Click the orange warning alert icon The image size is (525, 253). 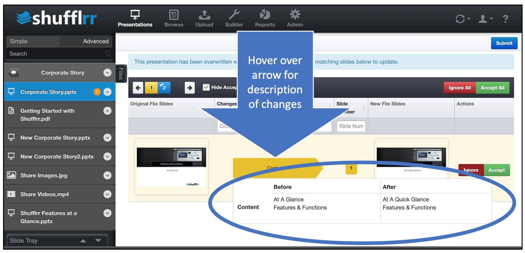click(97, 92)
